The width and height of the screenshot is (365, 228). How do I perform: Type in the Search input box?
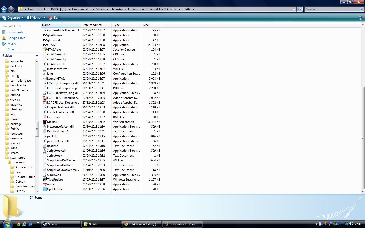click(332, 9)
